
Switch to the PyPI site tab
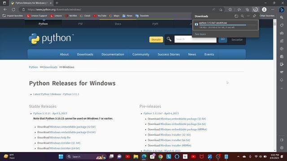[155, 24]
